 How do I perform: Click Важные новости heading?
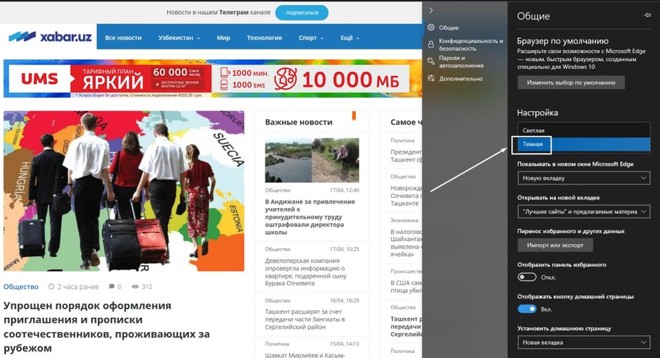click(299, 122)
